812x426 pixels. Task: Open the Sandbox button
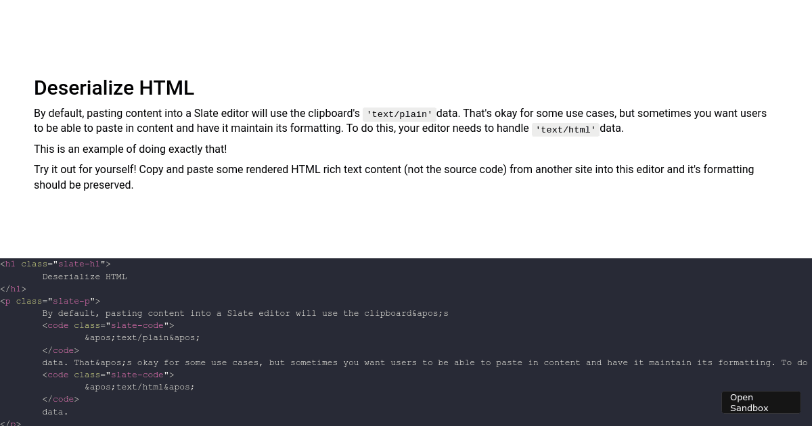761,402
